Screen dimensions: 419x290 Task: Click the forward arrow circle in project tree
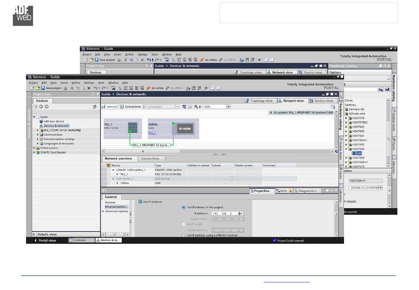[46, 106]
